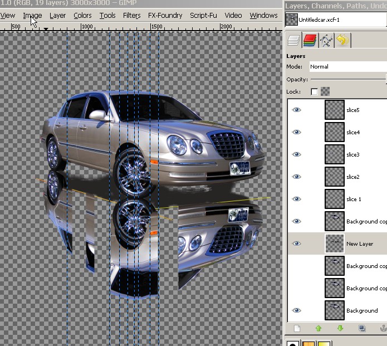Screen dimensions: 387x346
Task: Select the bottom Background layer thumbnail
Action: [335, 310]
